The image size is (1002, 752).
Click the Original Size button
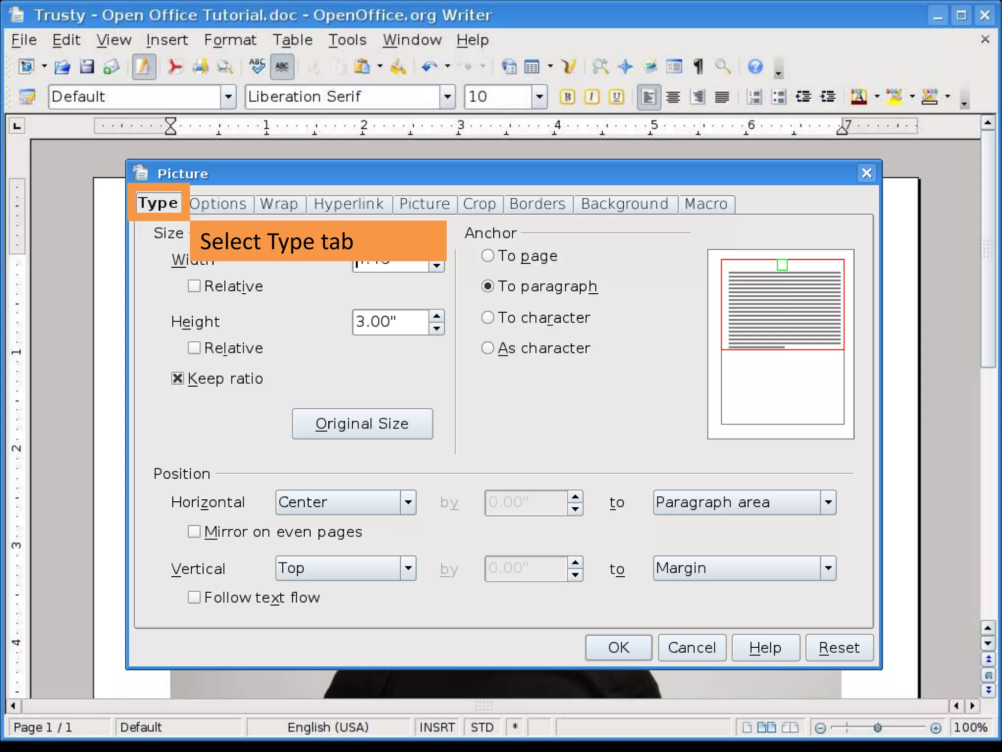point(362,424)
